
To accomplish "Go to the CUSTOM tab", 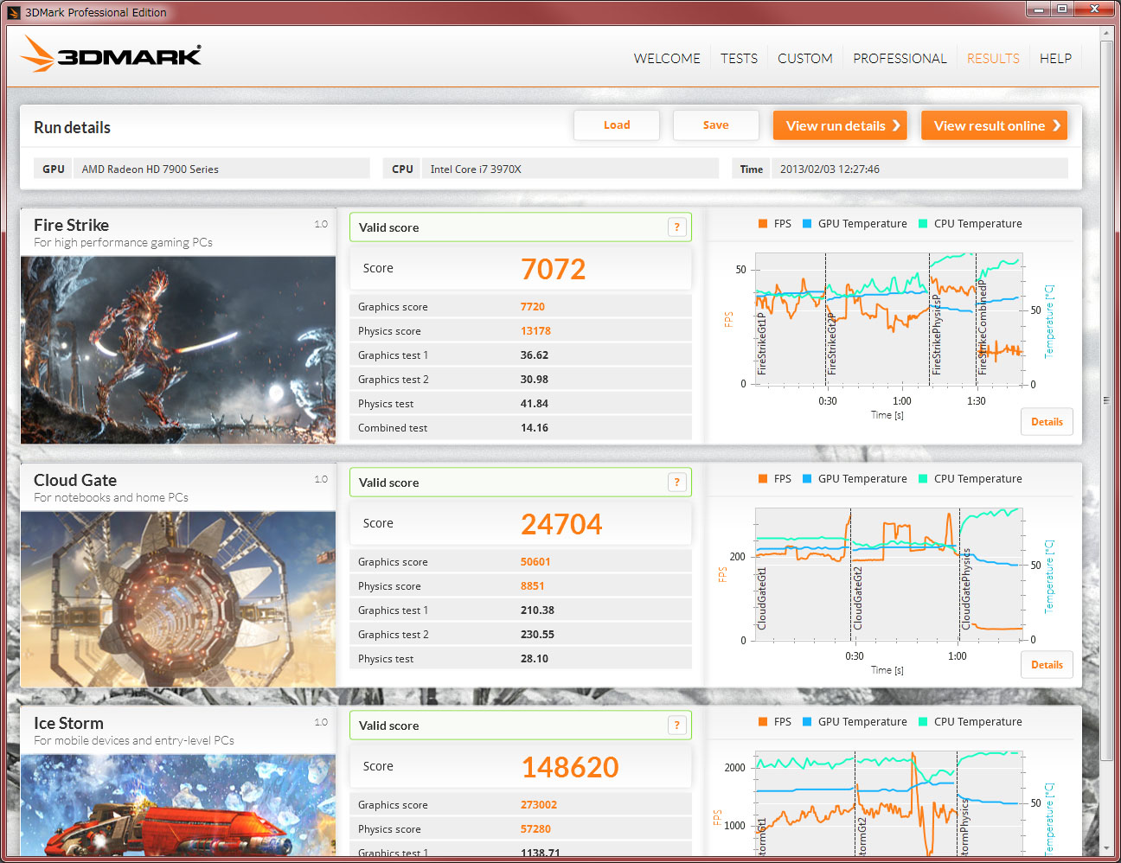I will click(x=804, y=59).
